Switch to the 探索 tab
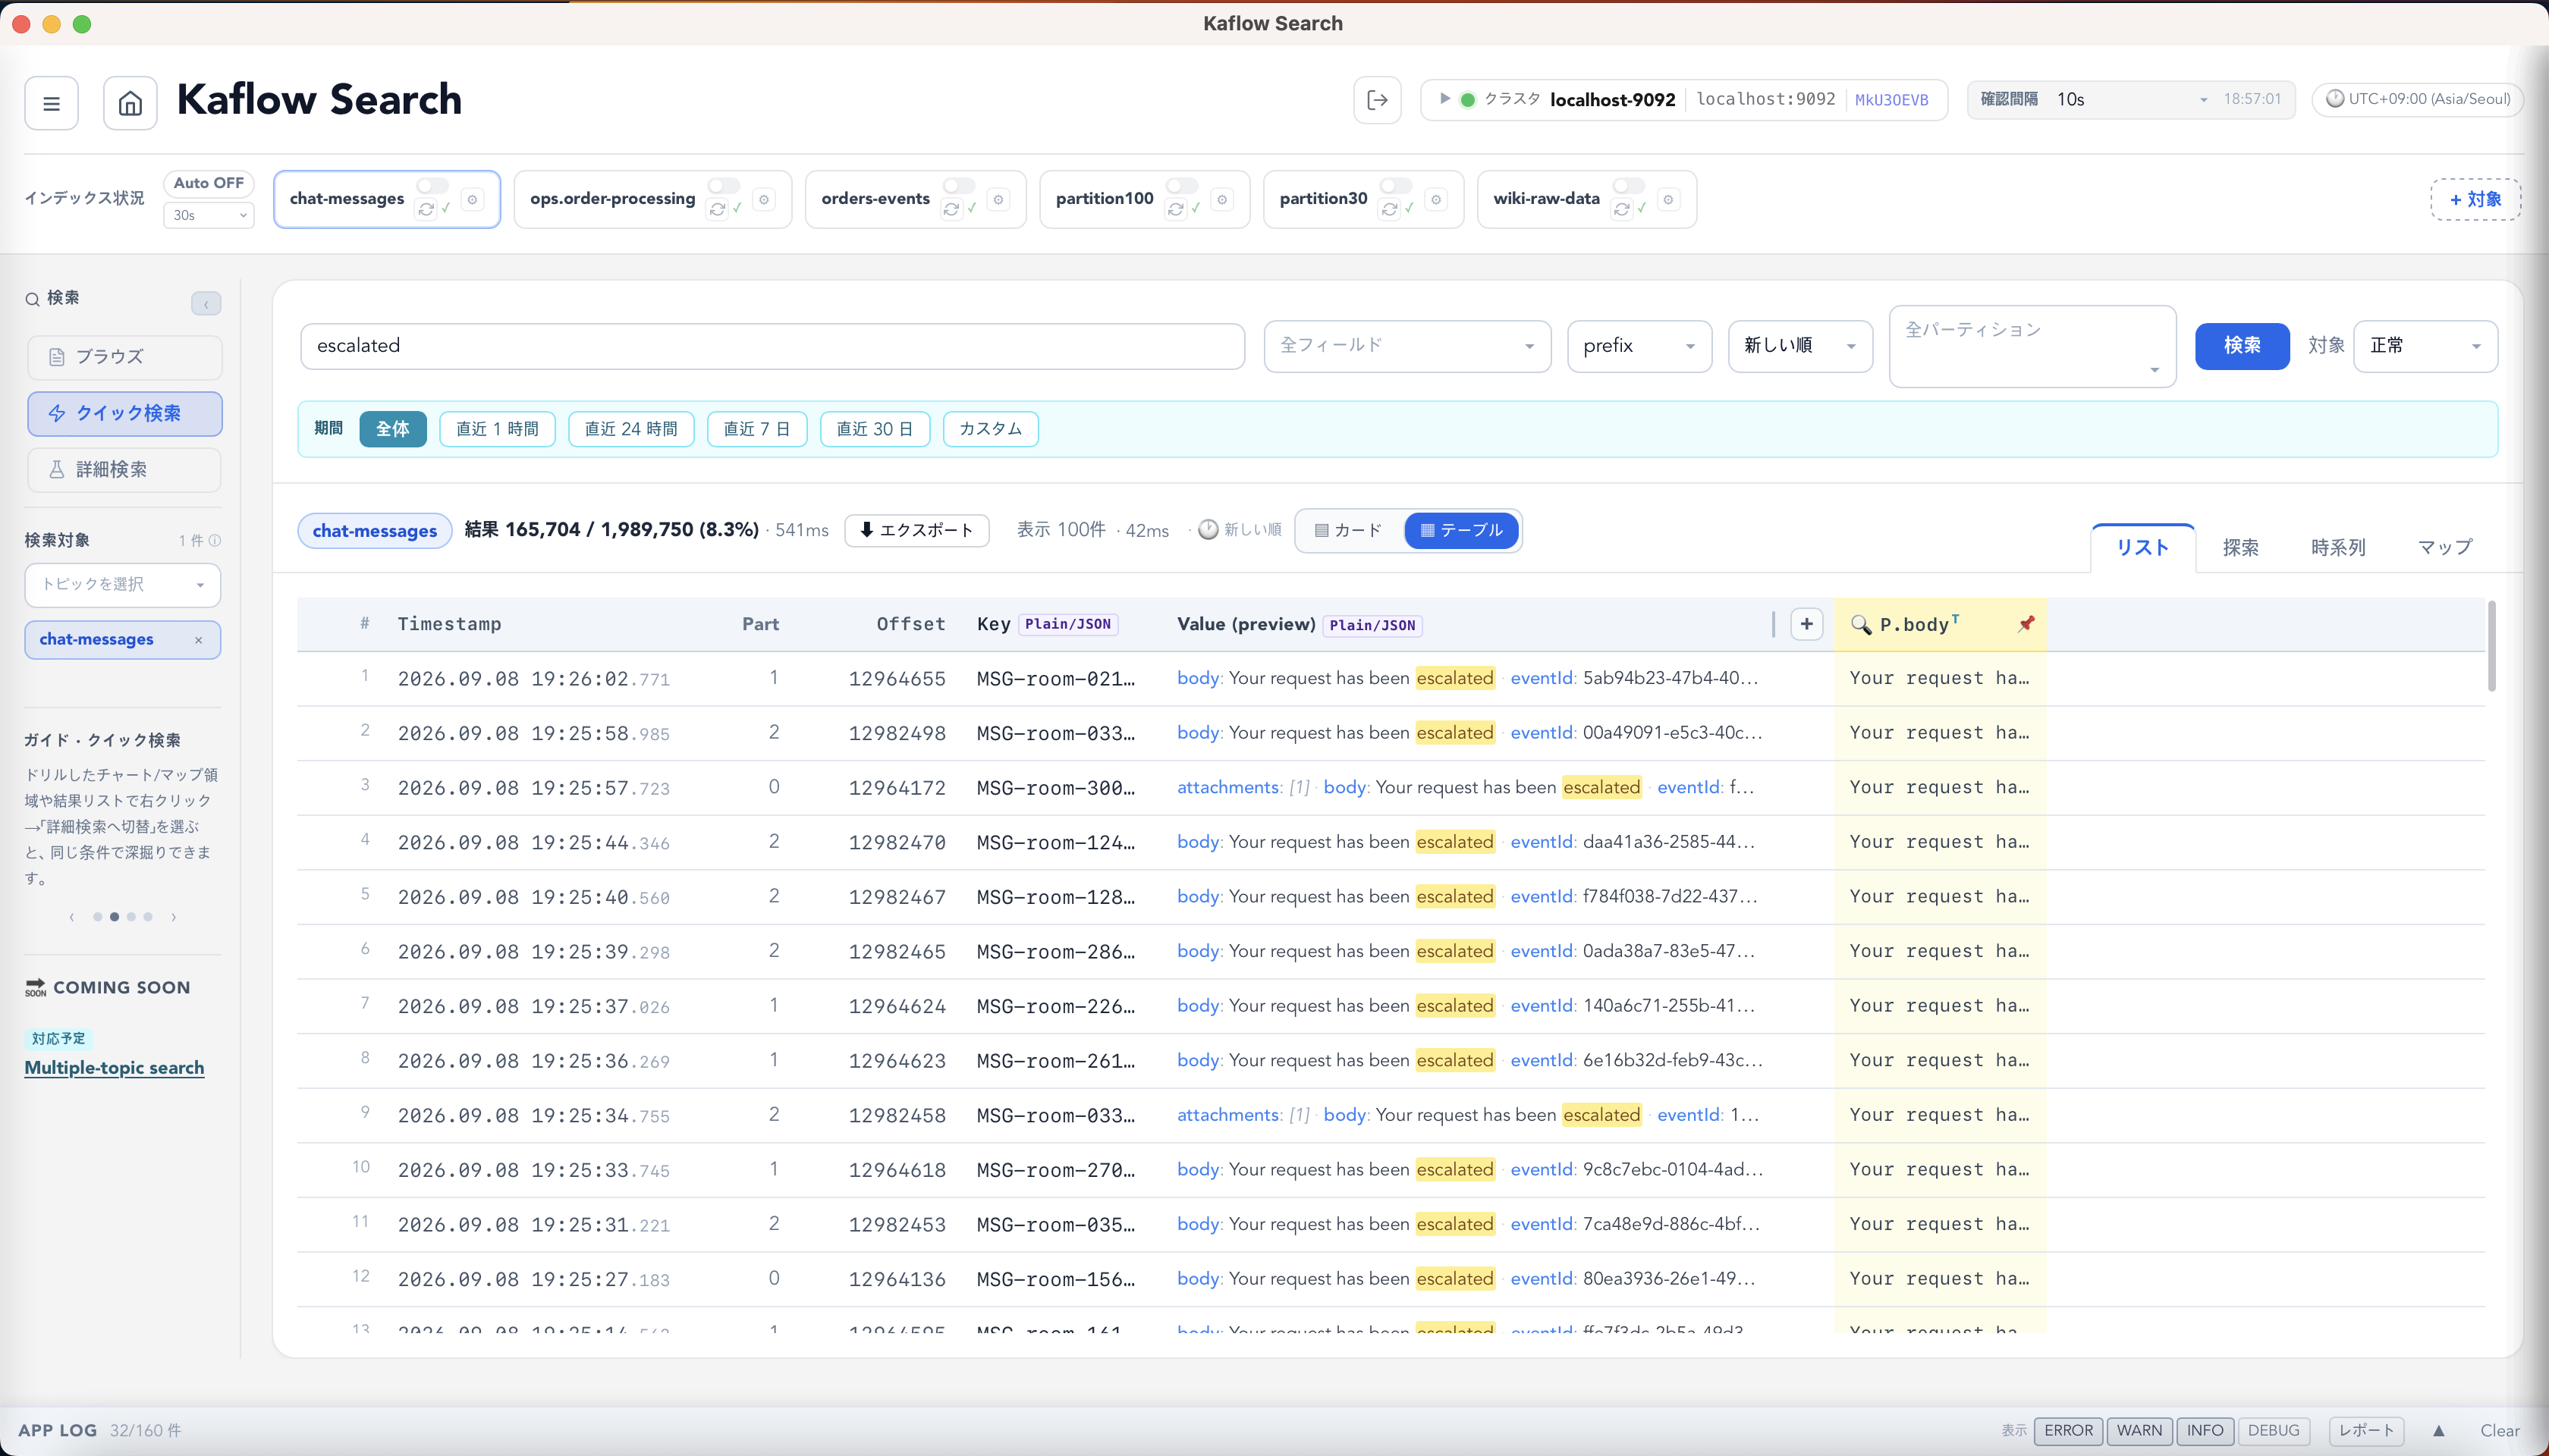Viewport: 2549px width, 1456px height. [x=2241, y=548]
